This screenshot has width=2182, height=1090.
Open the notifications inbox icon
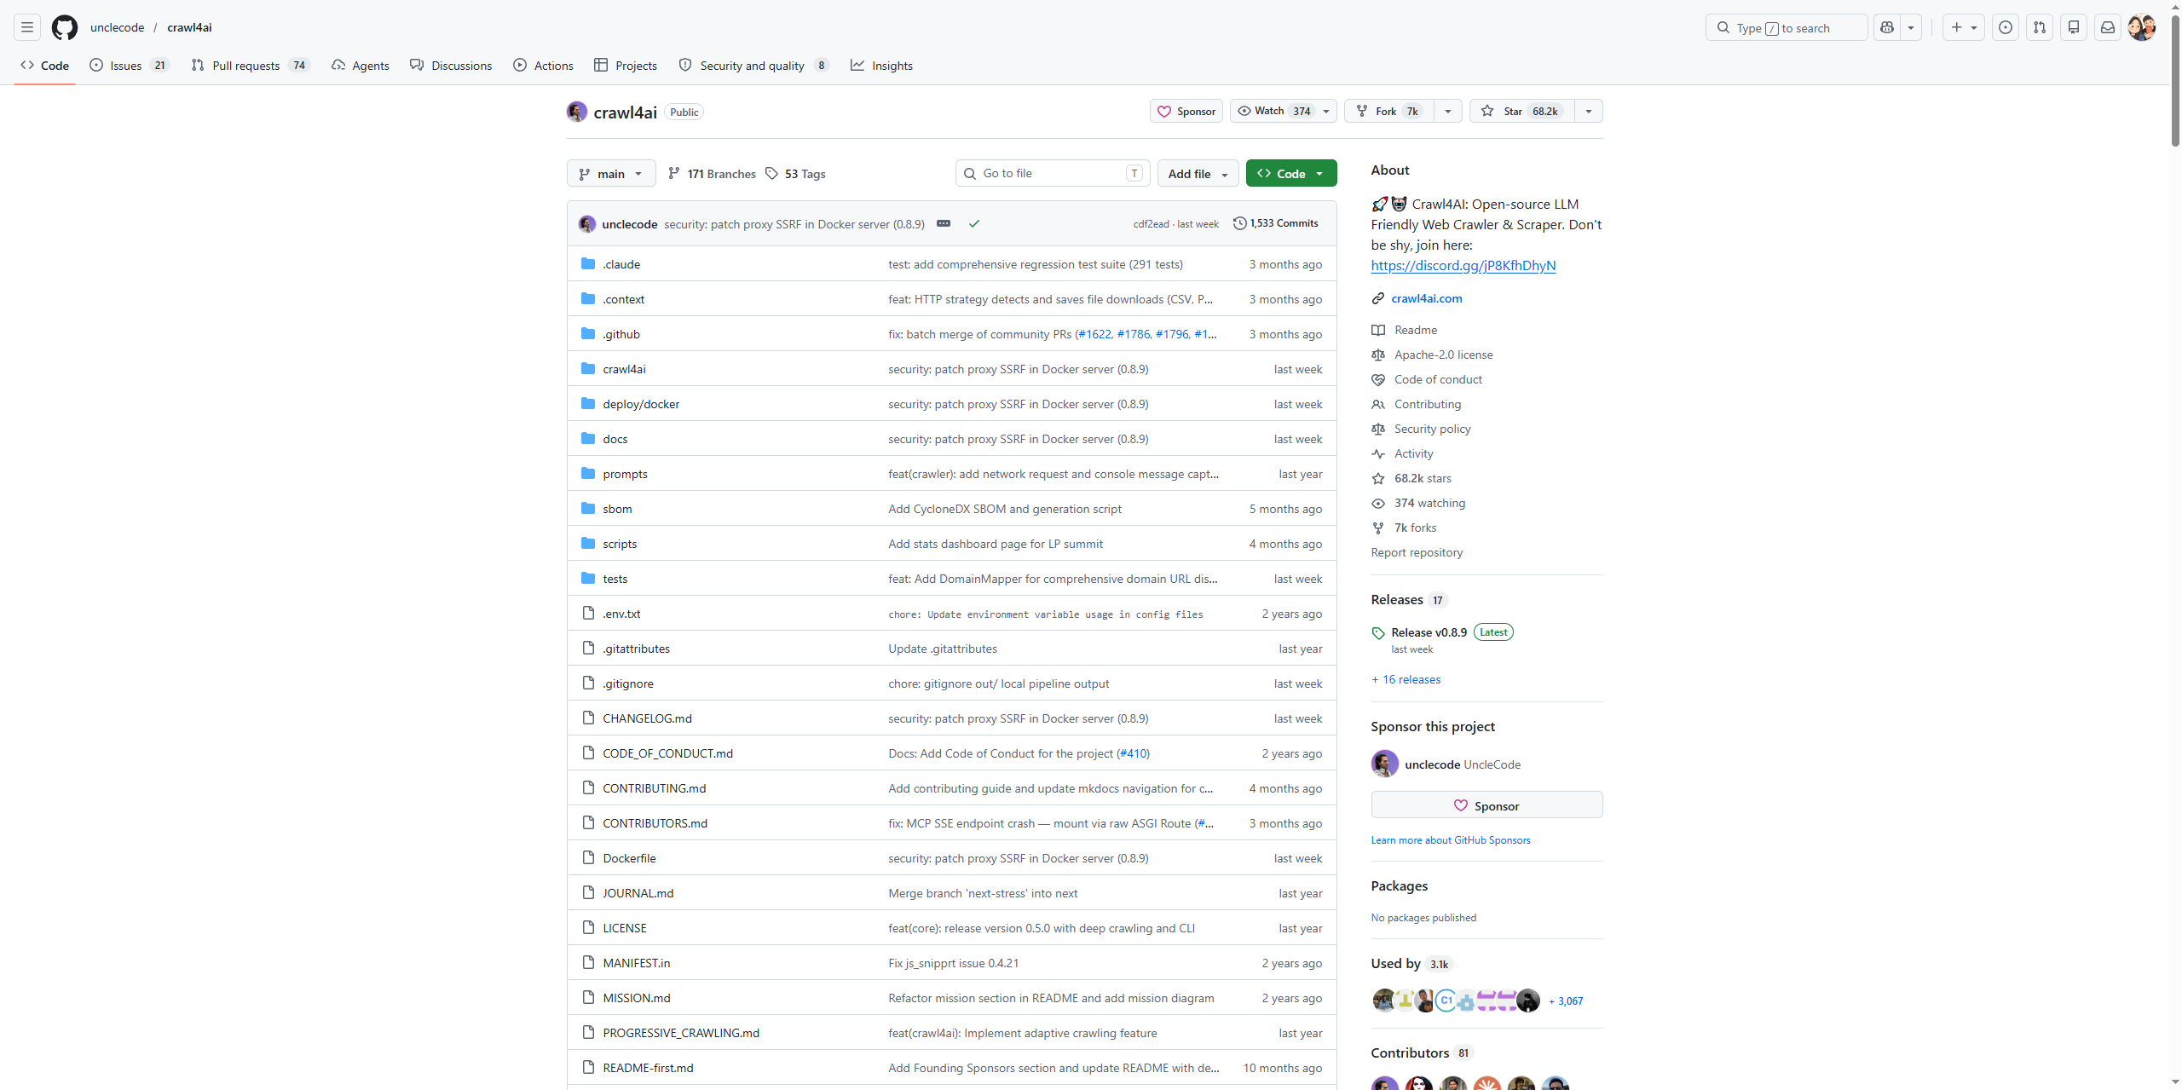coord(2108,27)
